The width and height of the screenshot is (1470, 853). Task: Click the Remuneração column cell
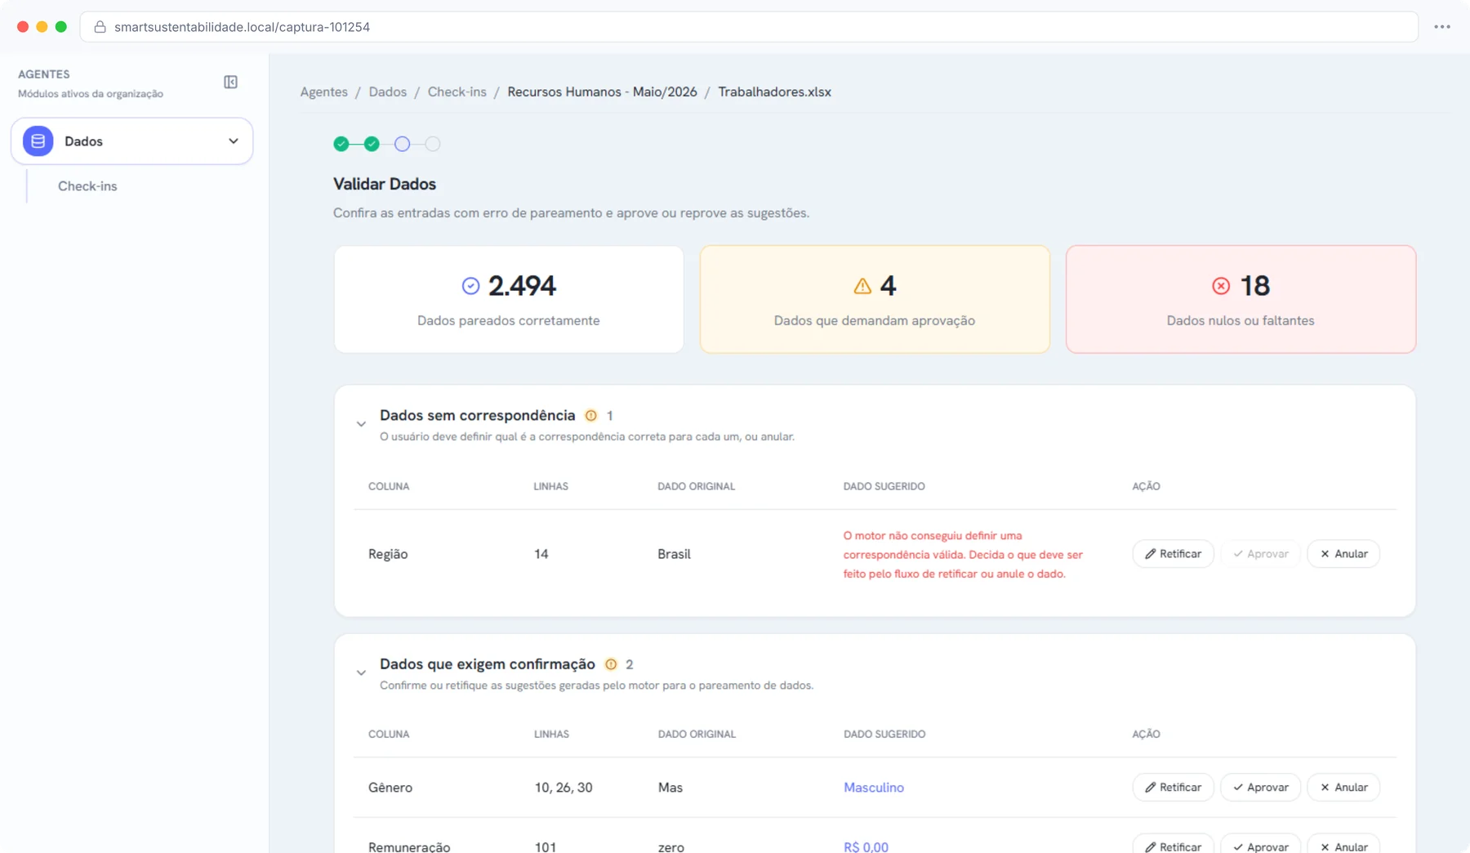tap(409, 846)
